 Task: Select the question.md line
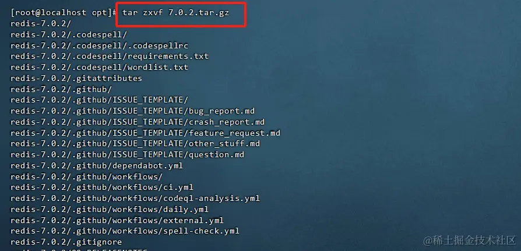[128, 155]
